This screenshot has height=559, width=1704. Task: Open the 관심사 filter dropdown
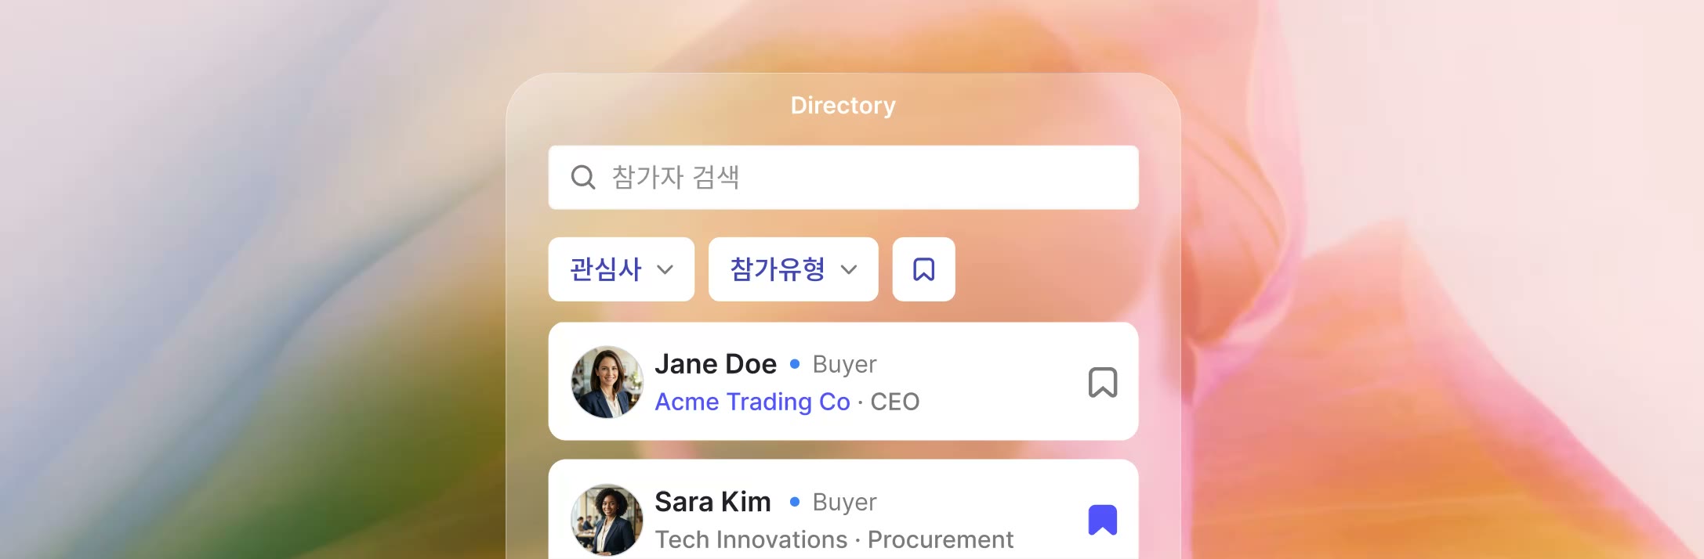[622, 269]
